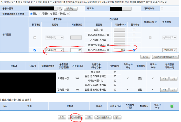The height and width of the screenshot is (122, 181).
Task: Click the 상호시장진출대상업종추가 button
Action: (165, 57)
